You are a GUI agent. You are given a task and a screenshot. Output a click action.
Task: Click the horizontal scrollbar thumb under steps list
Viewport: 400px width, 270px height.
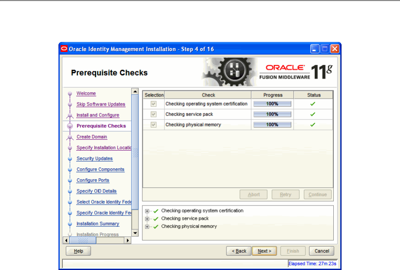[x=83, y=240]
